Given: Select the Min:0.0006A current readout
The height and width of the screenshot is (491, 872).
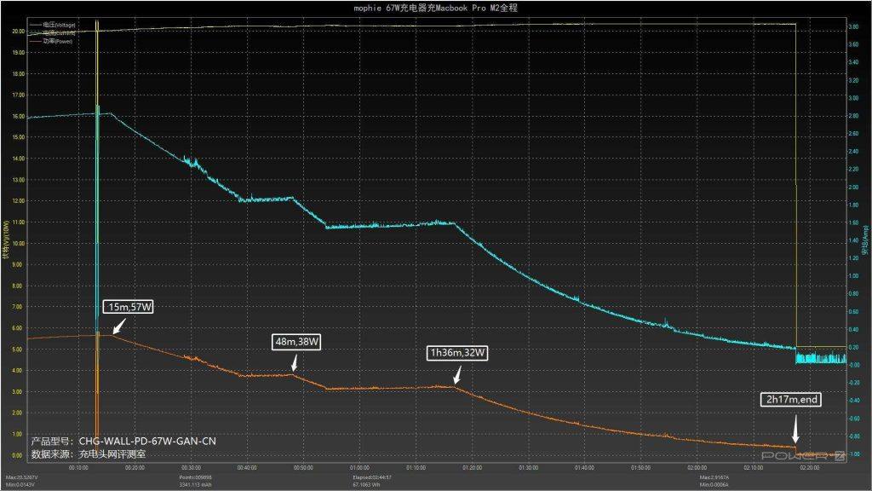Looking at the screenshot, I should pyautogui.click(x=714, y=485).
